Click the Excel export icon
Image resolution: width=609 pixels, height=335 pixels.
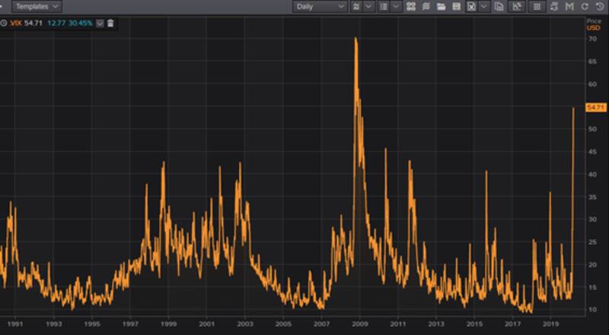(470, 6)
